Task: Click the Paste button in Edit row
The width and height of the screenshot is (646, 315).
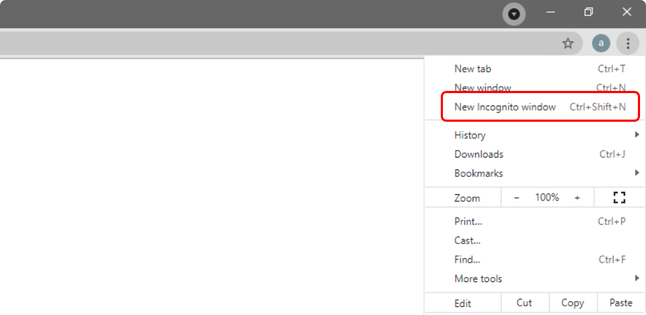Action: pos(621,303)
